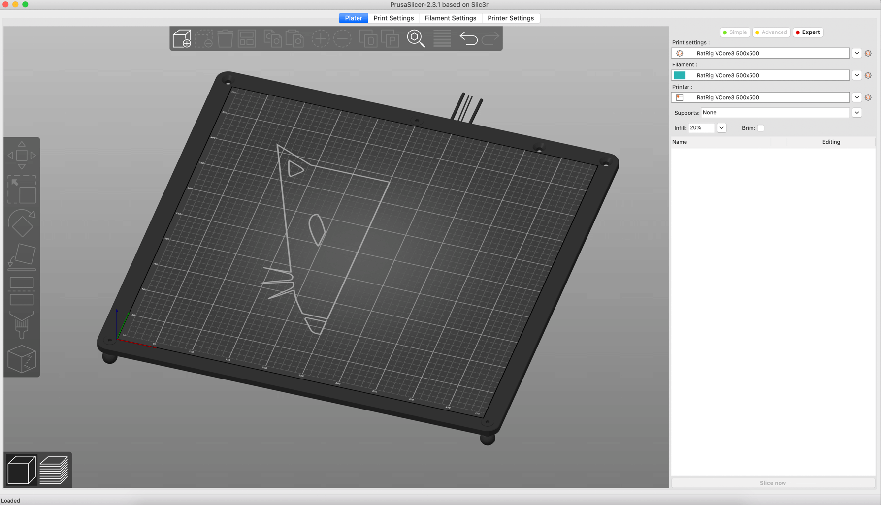
Task: Switch to the Plater tab
Action: [354, 18]
